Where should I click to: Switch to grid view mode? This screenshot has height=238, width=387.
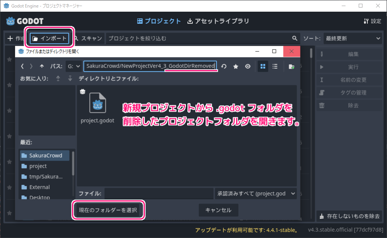(263, 66)
